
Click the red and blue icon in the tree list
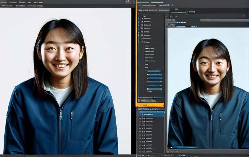click(143, 42)
